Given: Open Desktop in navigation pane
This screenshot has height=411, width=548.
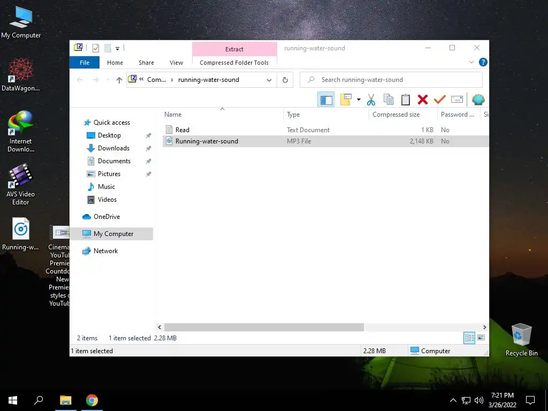Looking at the screenshot, I should click(x=109, y=135).
